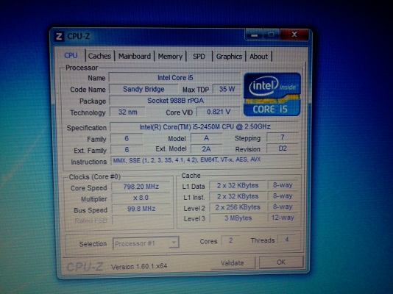Click the Version 1.60.1.x64 text
The width and height of the screenshot is (393, 294).
139,266
